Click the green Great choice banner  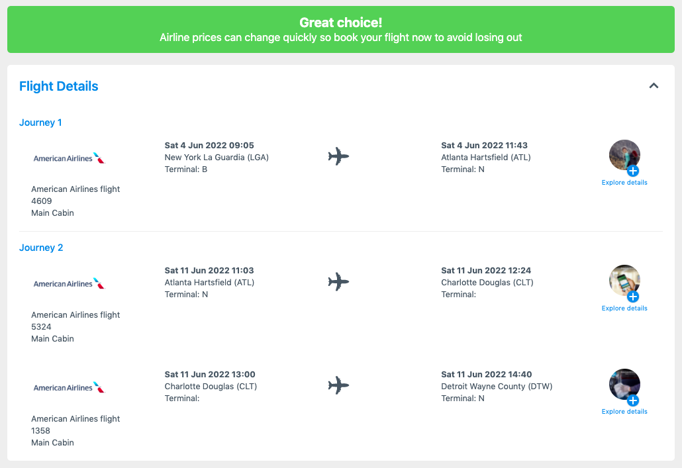340,30
